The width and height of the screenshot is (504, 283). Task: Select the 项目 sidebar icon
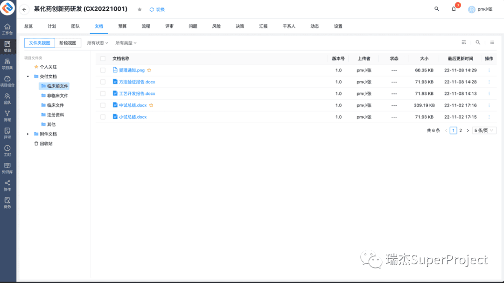point(7,47)
